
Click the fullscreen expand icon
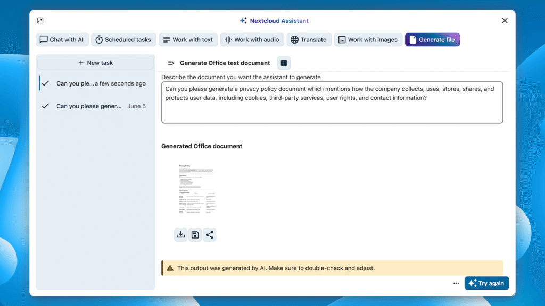[40, 21]
